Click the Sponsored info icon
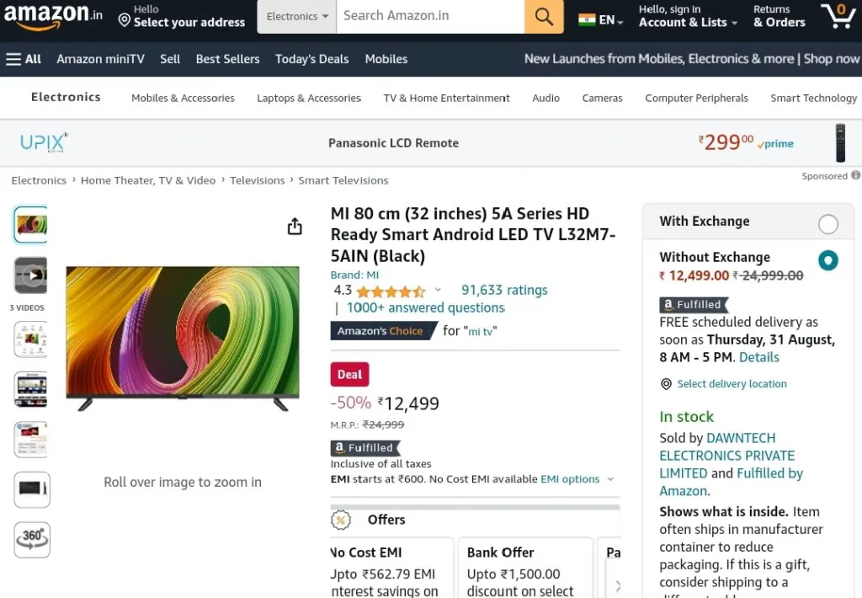862x598 pixels. click(855, 175)
